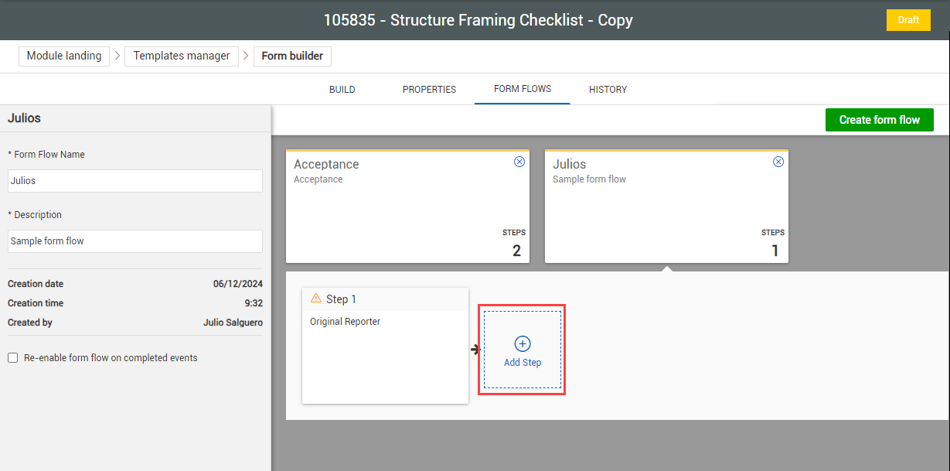Select the FORM FLOWS tab
Viewport: 950px width, 471px height.
(522, 89)
